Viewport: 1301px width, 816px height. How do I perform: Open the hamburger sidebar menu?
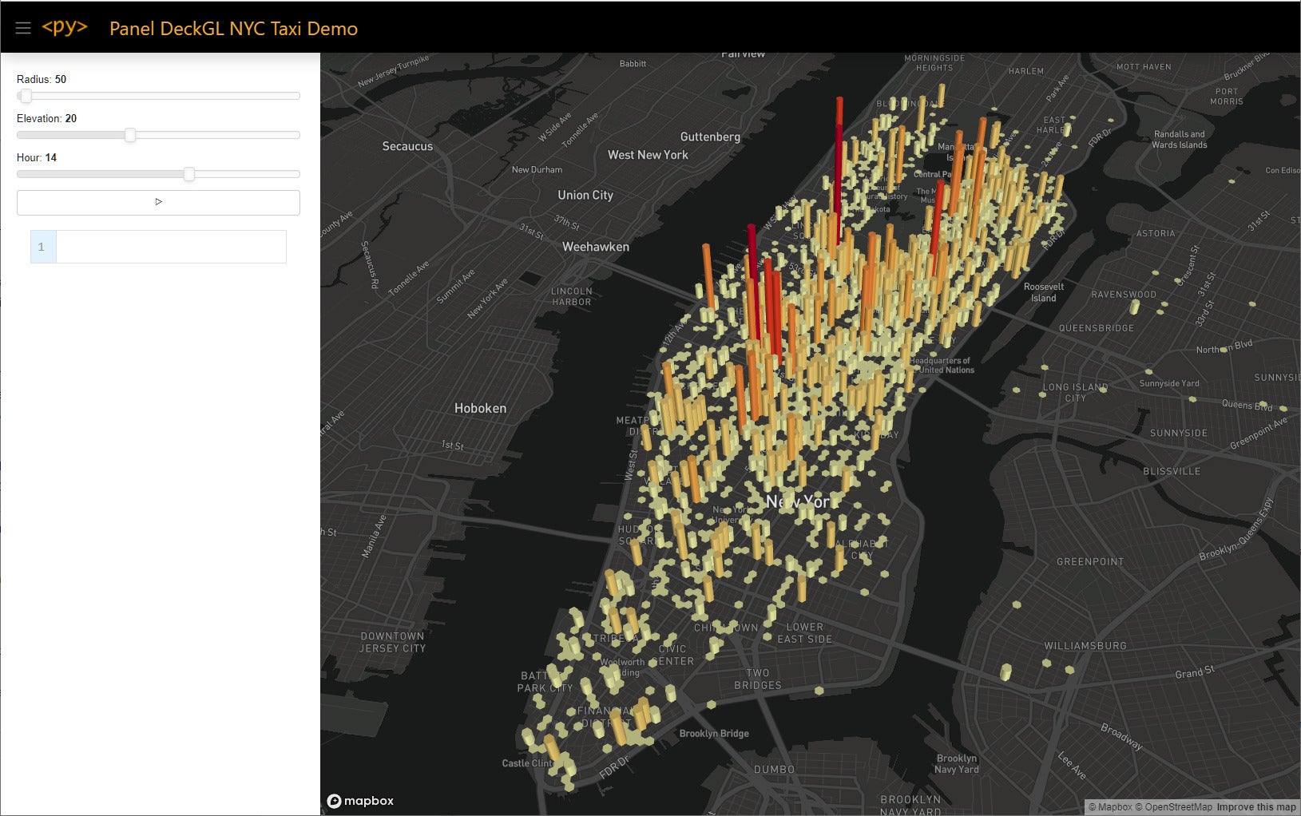23,28
